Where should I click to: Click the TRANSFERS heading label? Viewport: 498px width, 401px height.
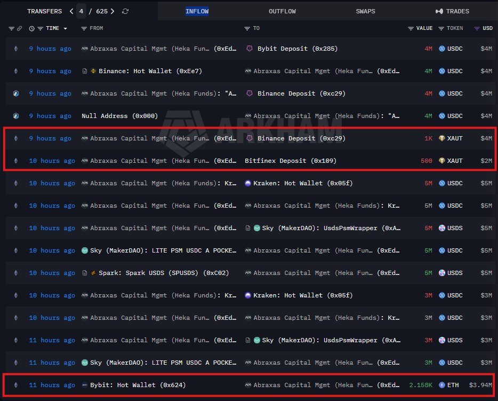44,11
